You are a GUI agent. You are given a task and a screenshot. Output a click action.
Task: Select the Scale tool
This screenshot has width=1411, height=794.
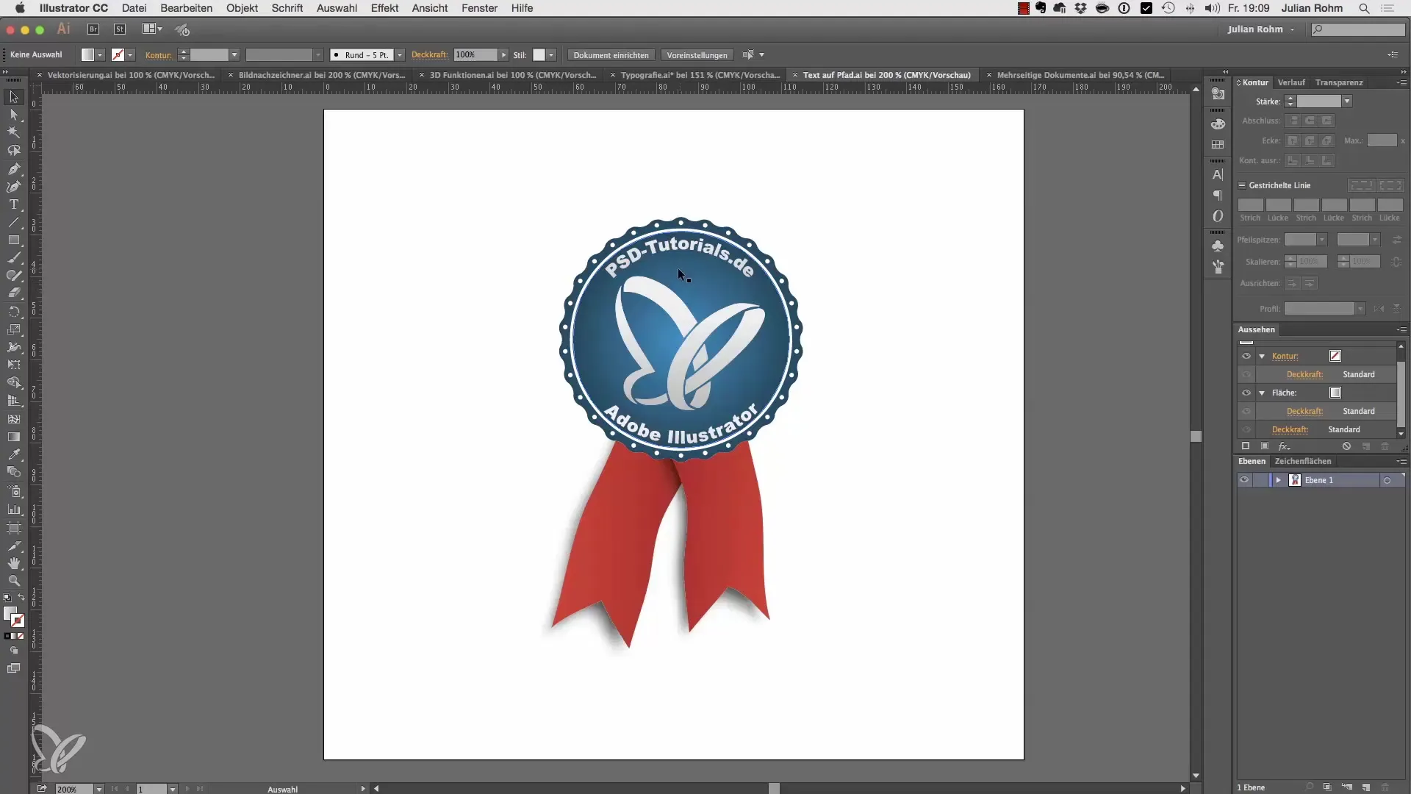point(13,329)
